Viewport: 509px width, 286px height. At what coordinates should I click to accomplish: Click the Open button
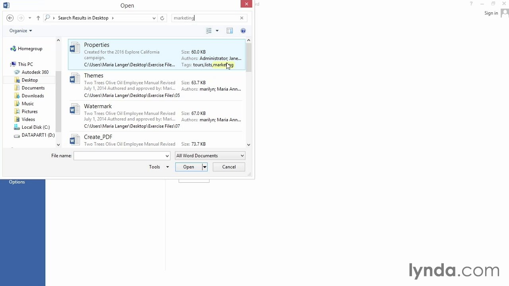188,167
